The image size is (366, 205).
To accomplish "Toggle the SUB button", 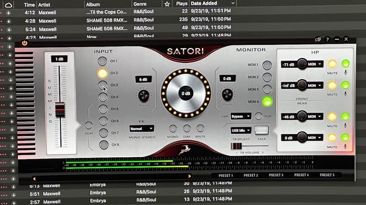I will pos(258,116).
